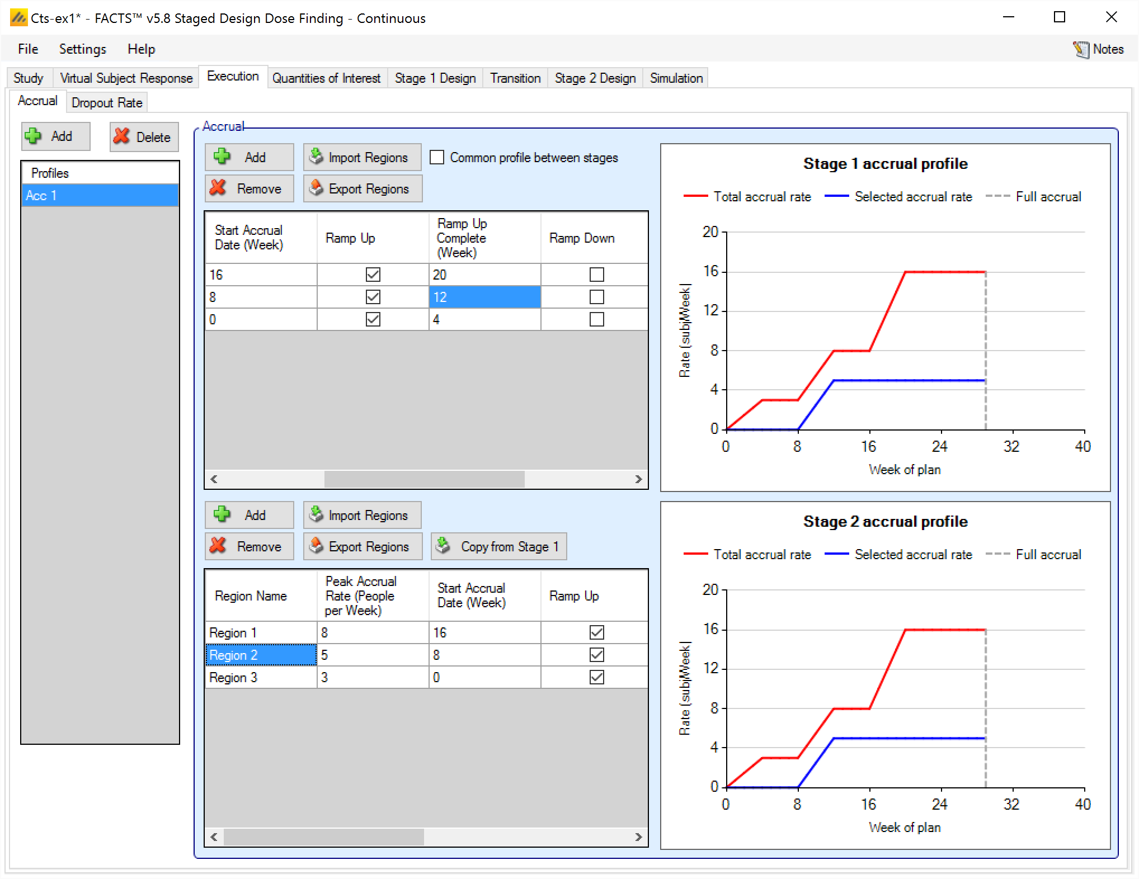This screenshot has width=1139, height=879.
Task: Click the Notes notepad icon
Action: click(1081, 49)
